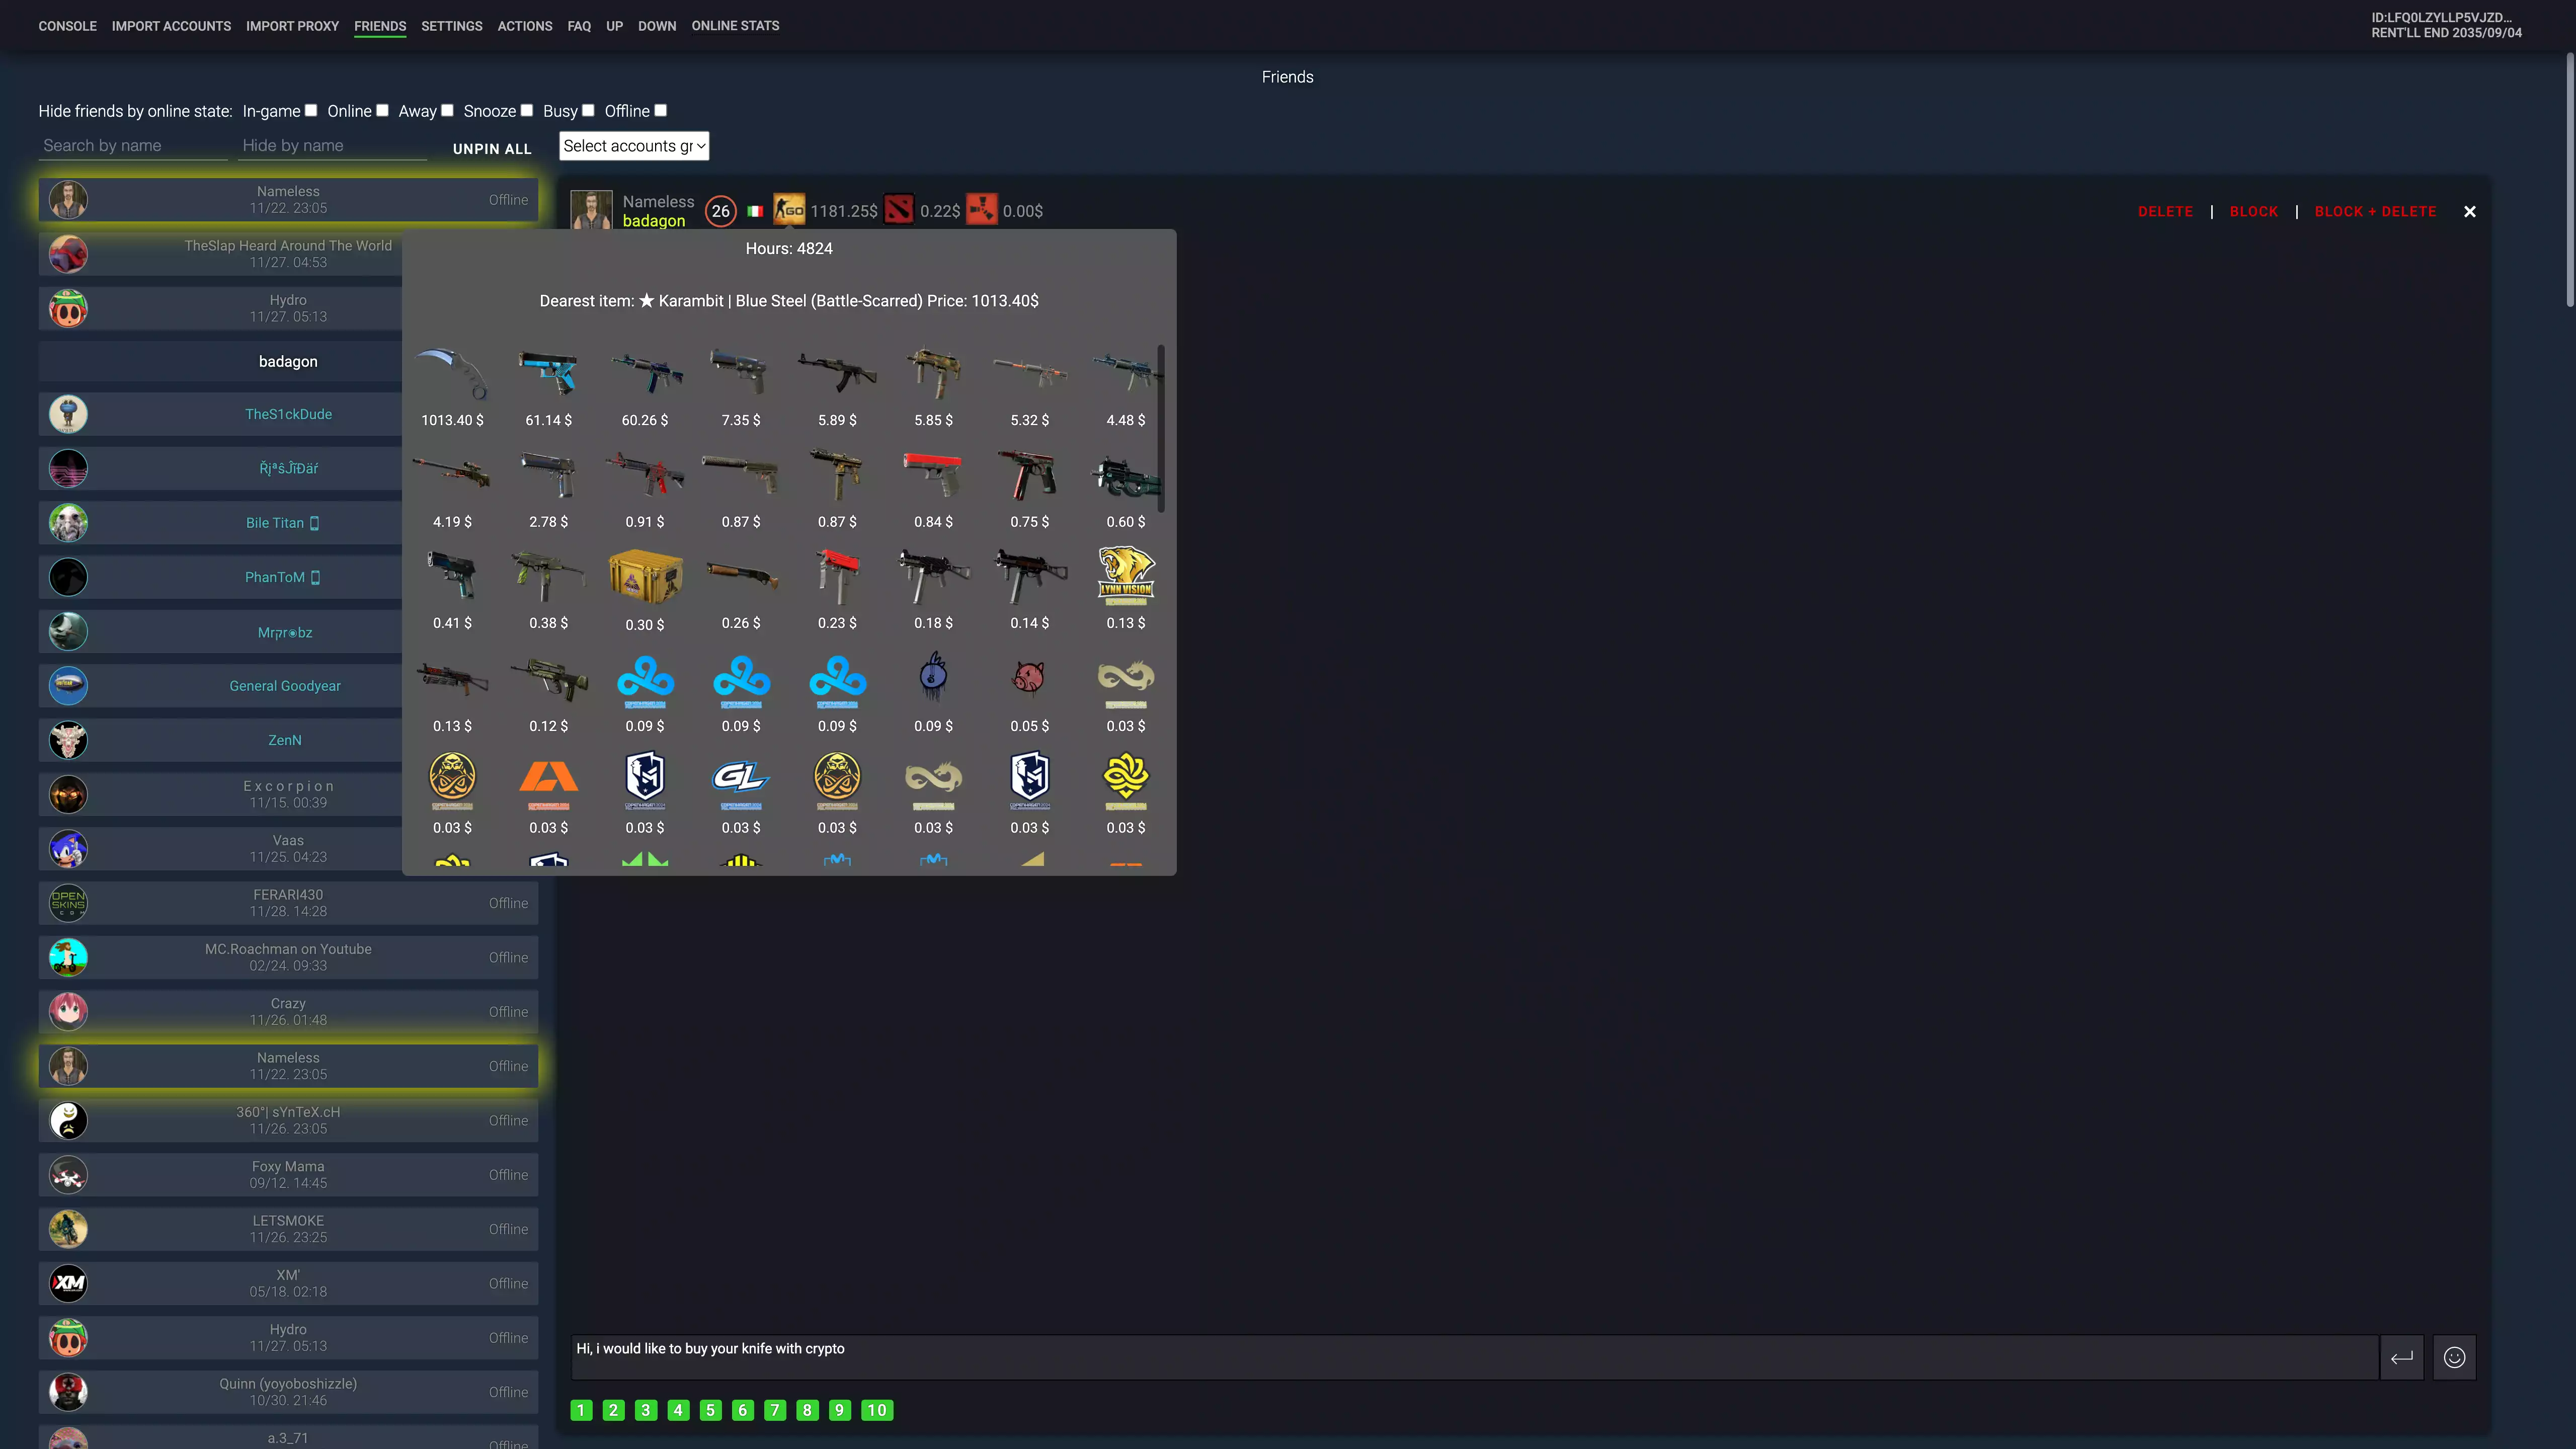The height and width of the screenshot is (1449, 2576).
Task: Toggle the Busy hide checkbox
Action: (588, 110)
